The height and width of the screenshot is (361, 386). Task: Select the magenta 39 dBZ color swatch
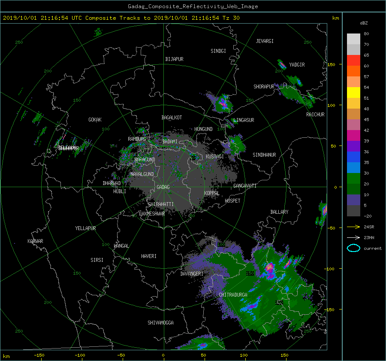tap(353, 136)
